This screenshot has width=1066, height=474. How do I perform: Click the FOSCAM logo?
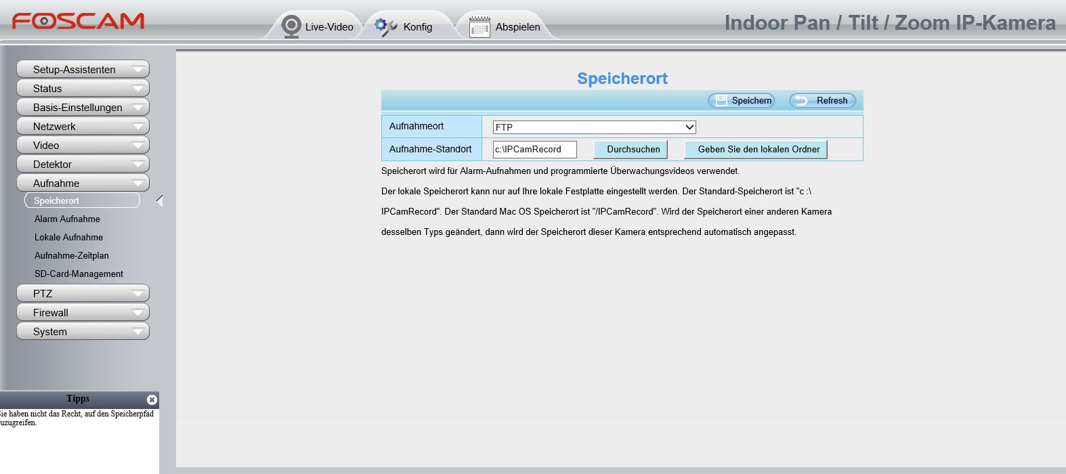78,22
